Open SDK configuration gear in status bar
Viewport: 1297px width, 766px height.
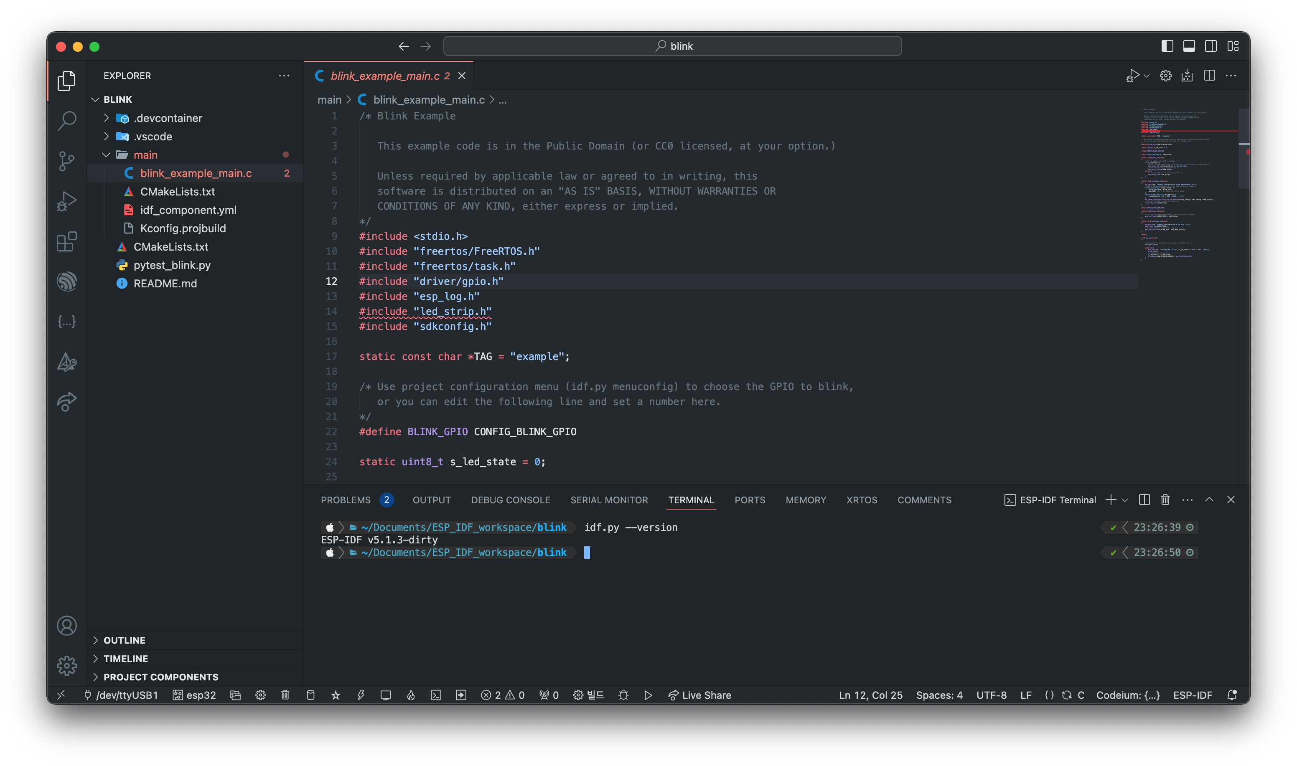[260, 695]
